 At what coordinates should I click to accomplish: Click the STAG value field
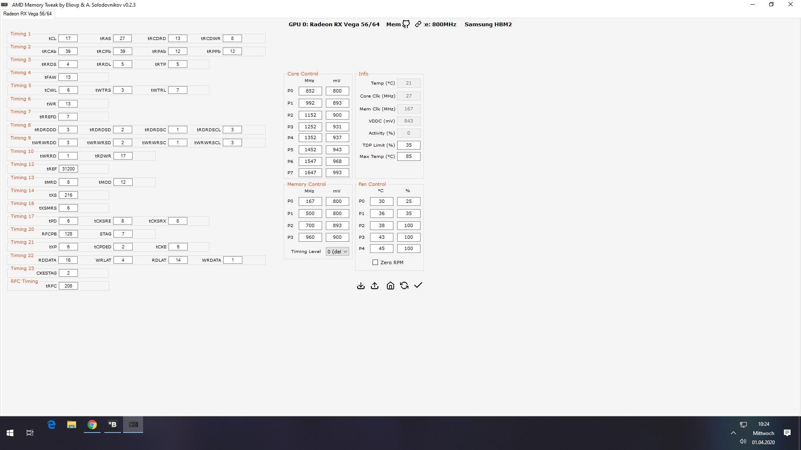(123, 234)
